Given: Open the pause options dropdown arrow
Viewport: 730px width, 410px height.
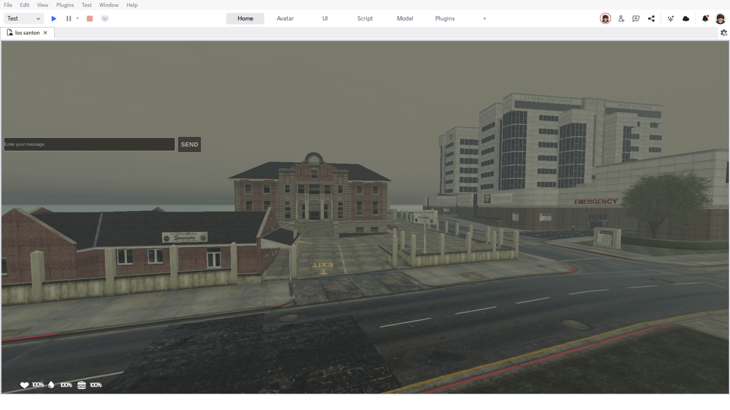Looking at the screenshot, I should pyautogui.click(x=77, y=18).
